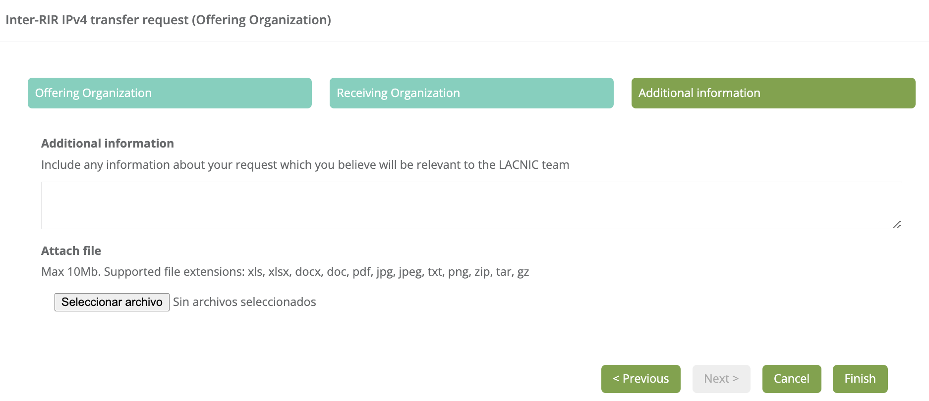Screen dimensions: 929x401
Task: Click the Attach file heading
Action: [x=71, y=251]
